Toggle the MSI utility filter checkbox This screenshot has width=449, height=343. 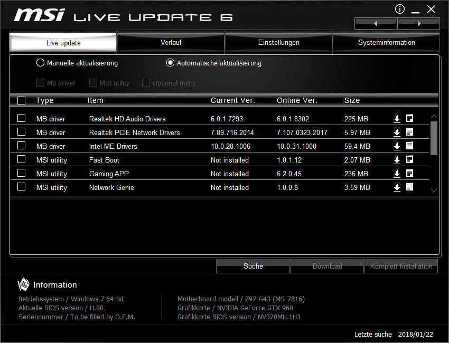point(93,83)
